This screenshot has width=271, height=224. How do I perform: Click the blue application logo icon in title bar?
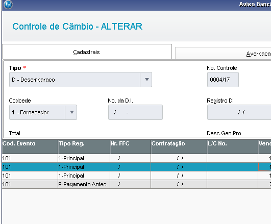click(x=8, y=5)
